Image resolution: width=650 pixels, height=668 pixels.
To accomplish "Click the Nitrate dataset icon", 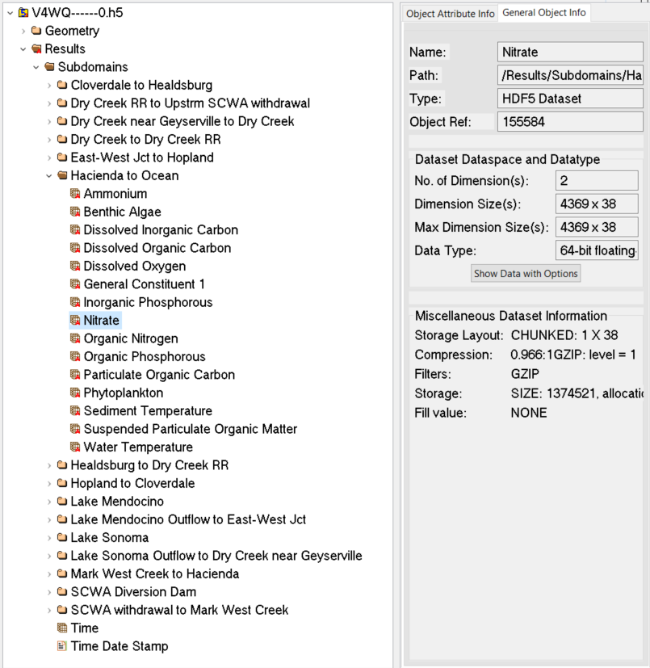I will coord(74,320).
